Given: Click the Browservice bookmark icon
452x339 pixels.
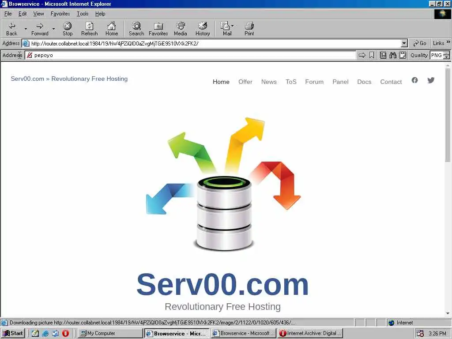Looking at the screenshot, I should (372, 55).
